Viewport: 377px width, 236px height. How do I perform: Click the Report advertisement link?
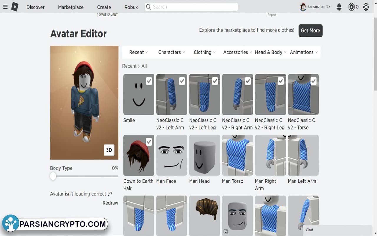(x=272, y=15)
